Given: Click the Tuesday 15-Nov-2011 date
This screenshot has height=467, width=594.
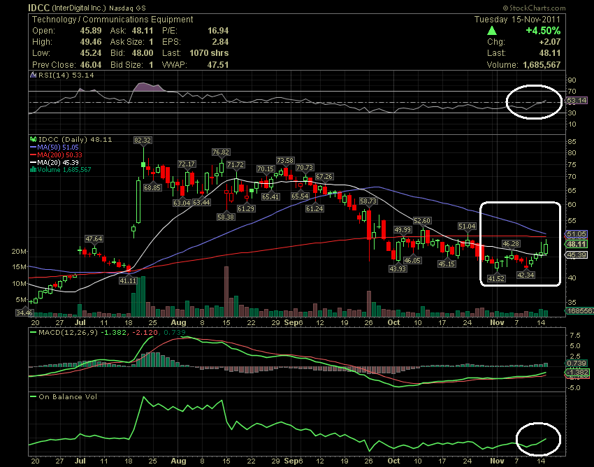Looking at the screenshot, I should [517, 20].
